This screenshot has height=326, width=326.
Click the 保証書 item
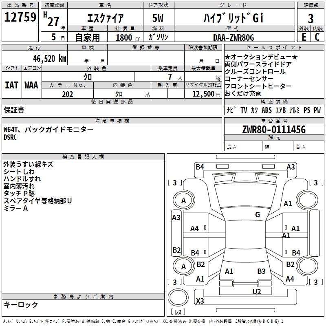(14, 110)
